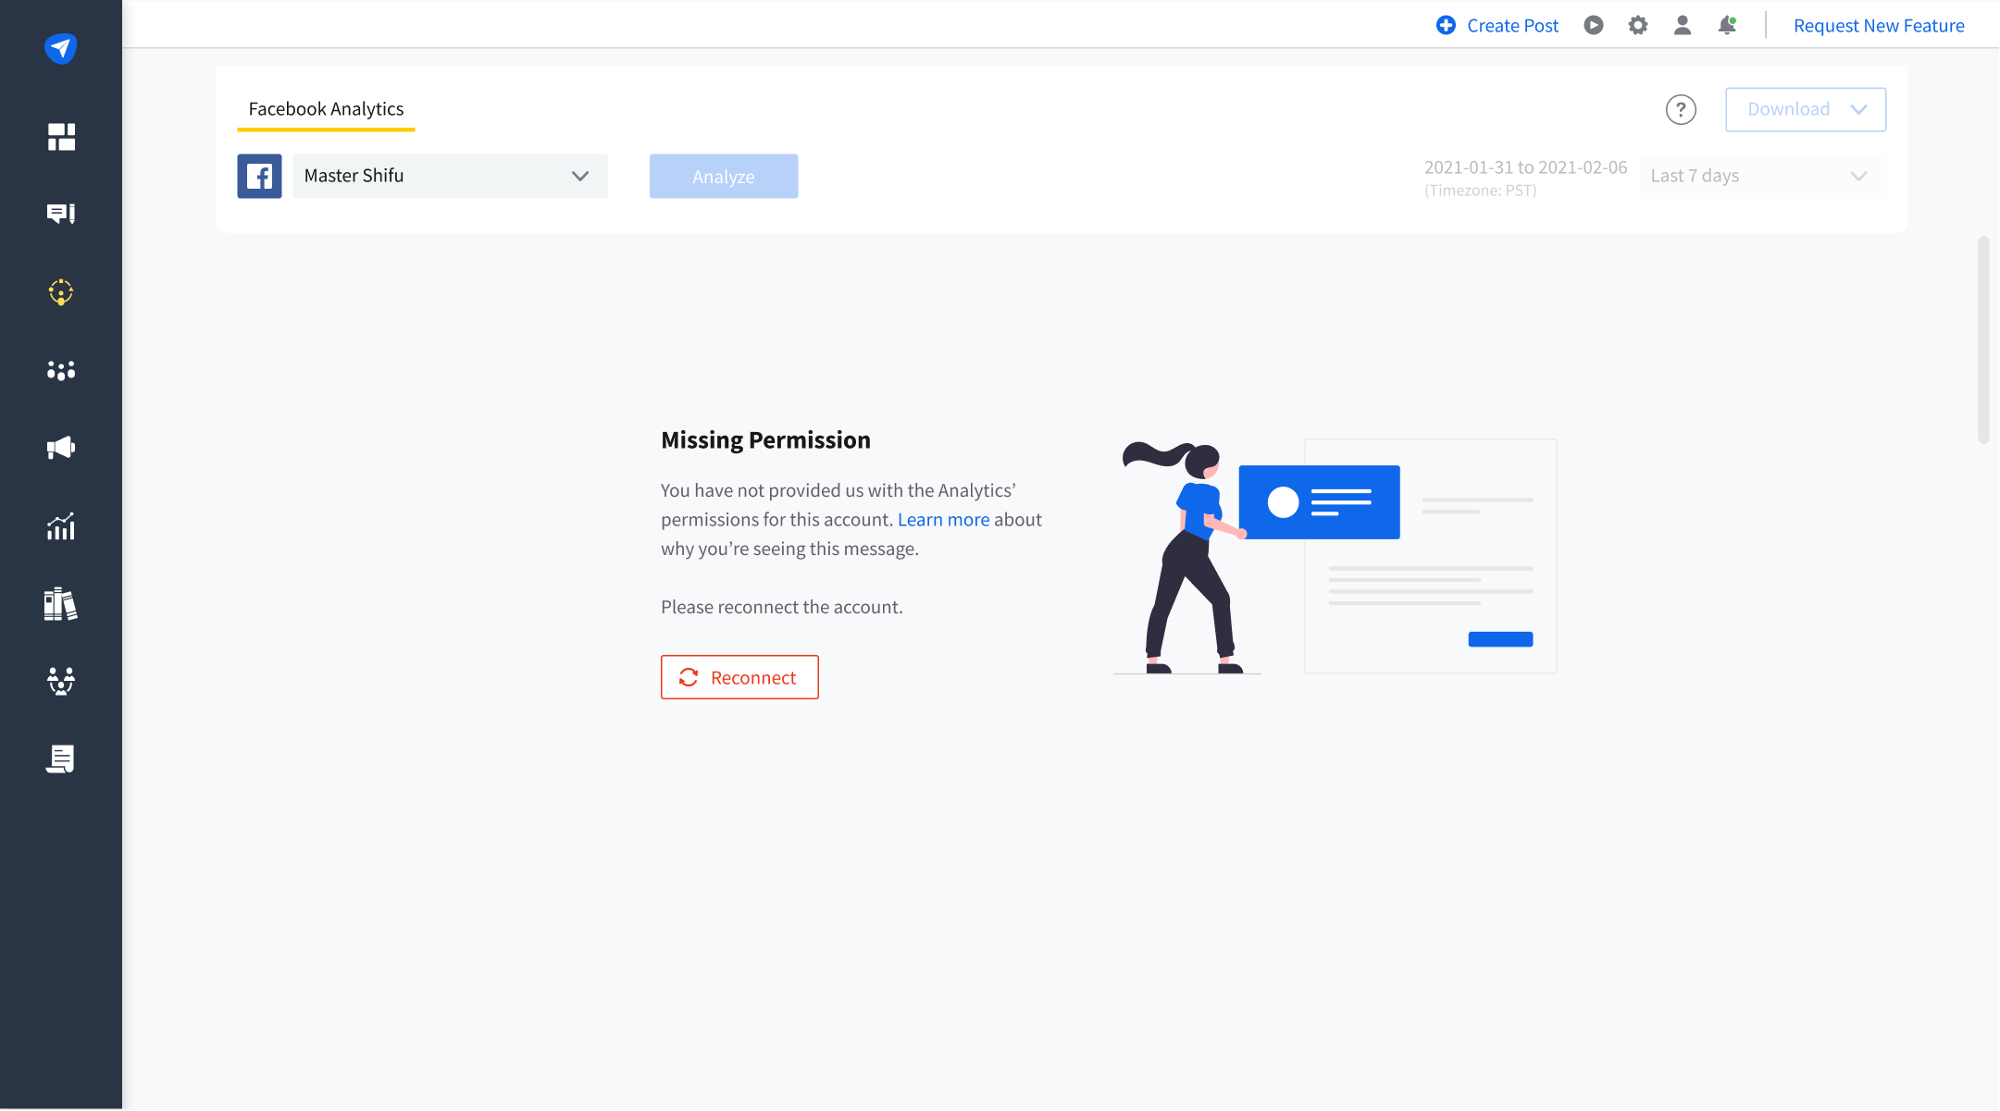The height and width of the screenshot is (1111, 2000).
Task: Open the team members sidebar icon
Action: coord(61,682)
